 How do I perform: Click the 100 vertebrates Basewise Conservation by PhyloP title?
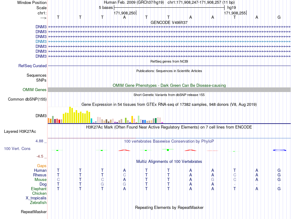[169, 141]
